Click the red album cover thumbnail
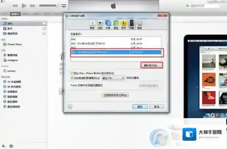The width and height of the screenshot is (227, 149). click(x=209, y=98)
